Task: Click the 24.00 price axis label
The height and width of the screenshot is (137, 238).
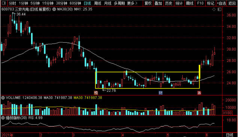Action: point(231,83)
